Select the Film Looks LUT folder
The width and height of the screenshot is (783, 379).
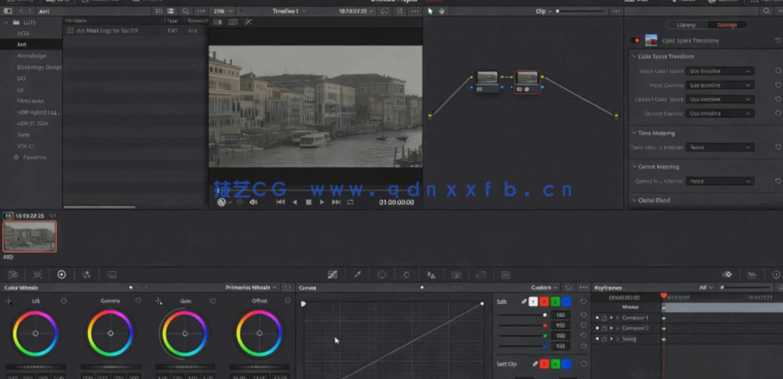(31, 101)
